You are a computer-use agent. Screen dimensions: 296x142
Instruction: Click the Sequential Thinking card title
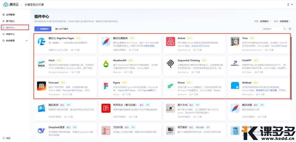coord(189,60)
